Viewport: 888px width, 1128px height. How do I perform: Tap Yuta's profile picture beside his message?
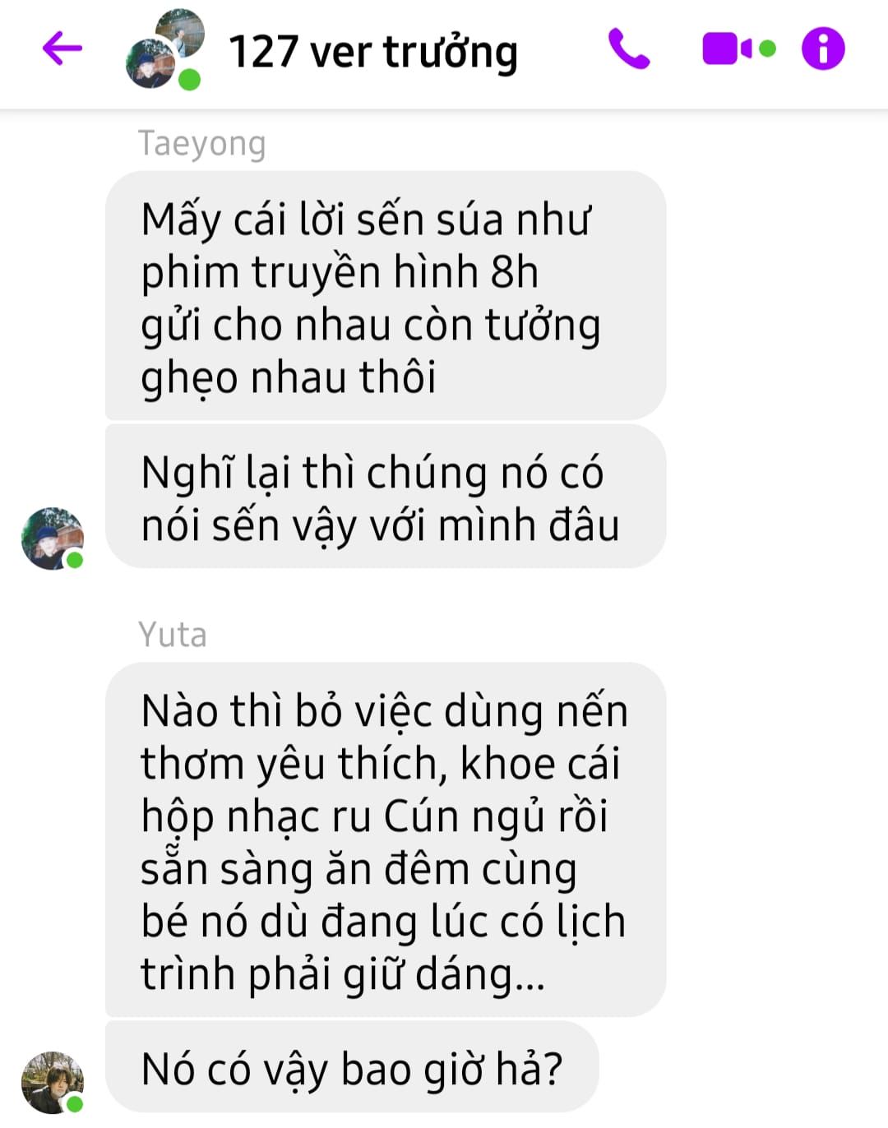[x=52, y=1082]
